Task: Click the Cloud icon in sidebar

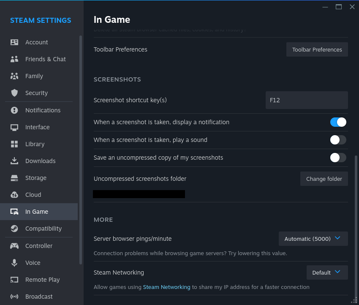Action: (14, 195)
